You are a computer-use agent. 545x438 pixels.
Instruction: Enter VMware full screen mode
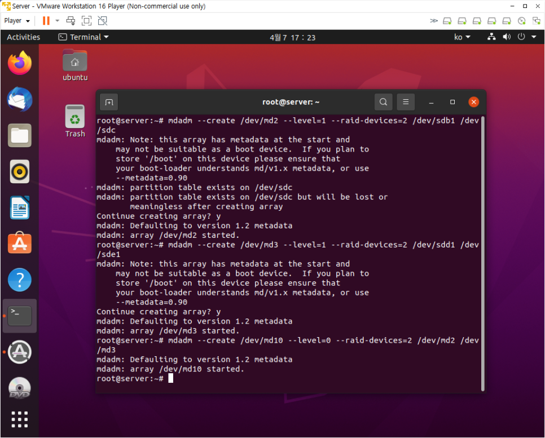pyautogui.click(x=86, y=21)
